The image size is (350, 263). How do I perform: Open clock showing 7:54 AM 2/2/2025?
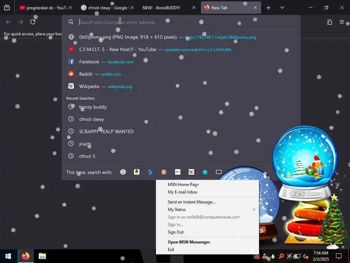point(321,256)
